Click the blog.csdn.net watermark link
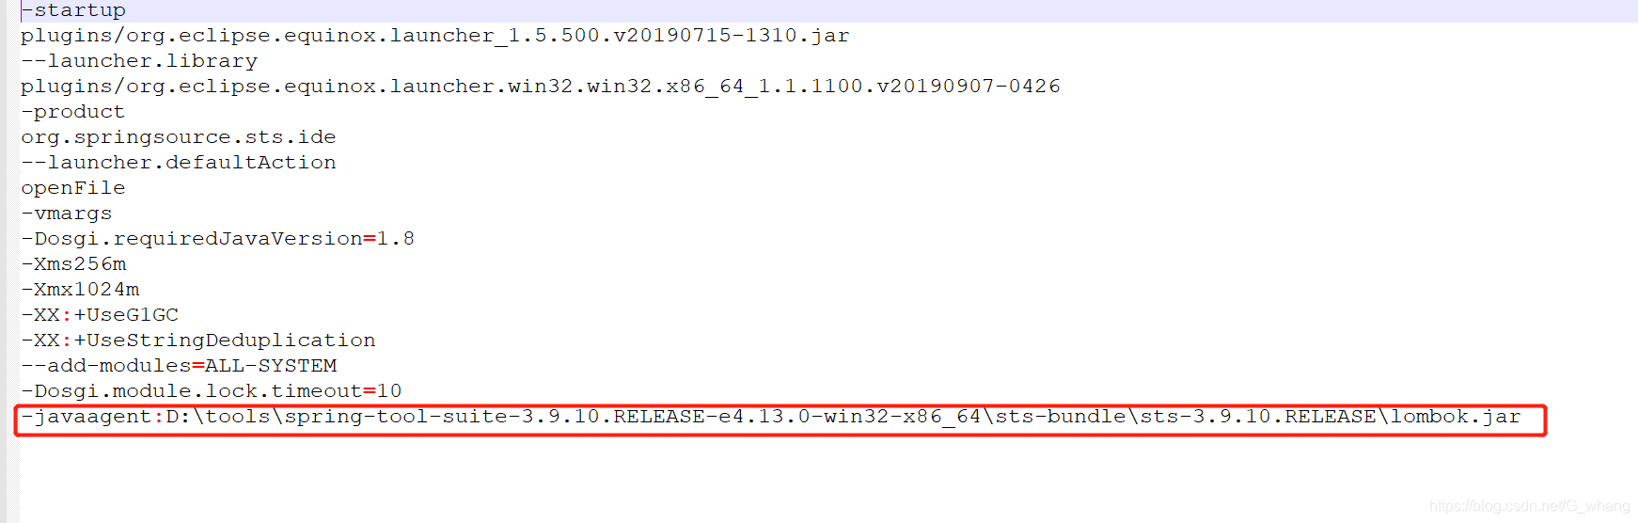1638x523 pixels. 1529,506
